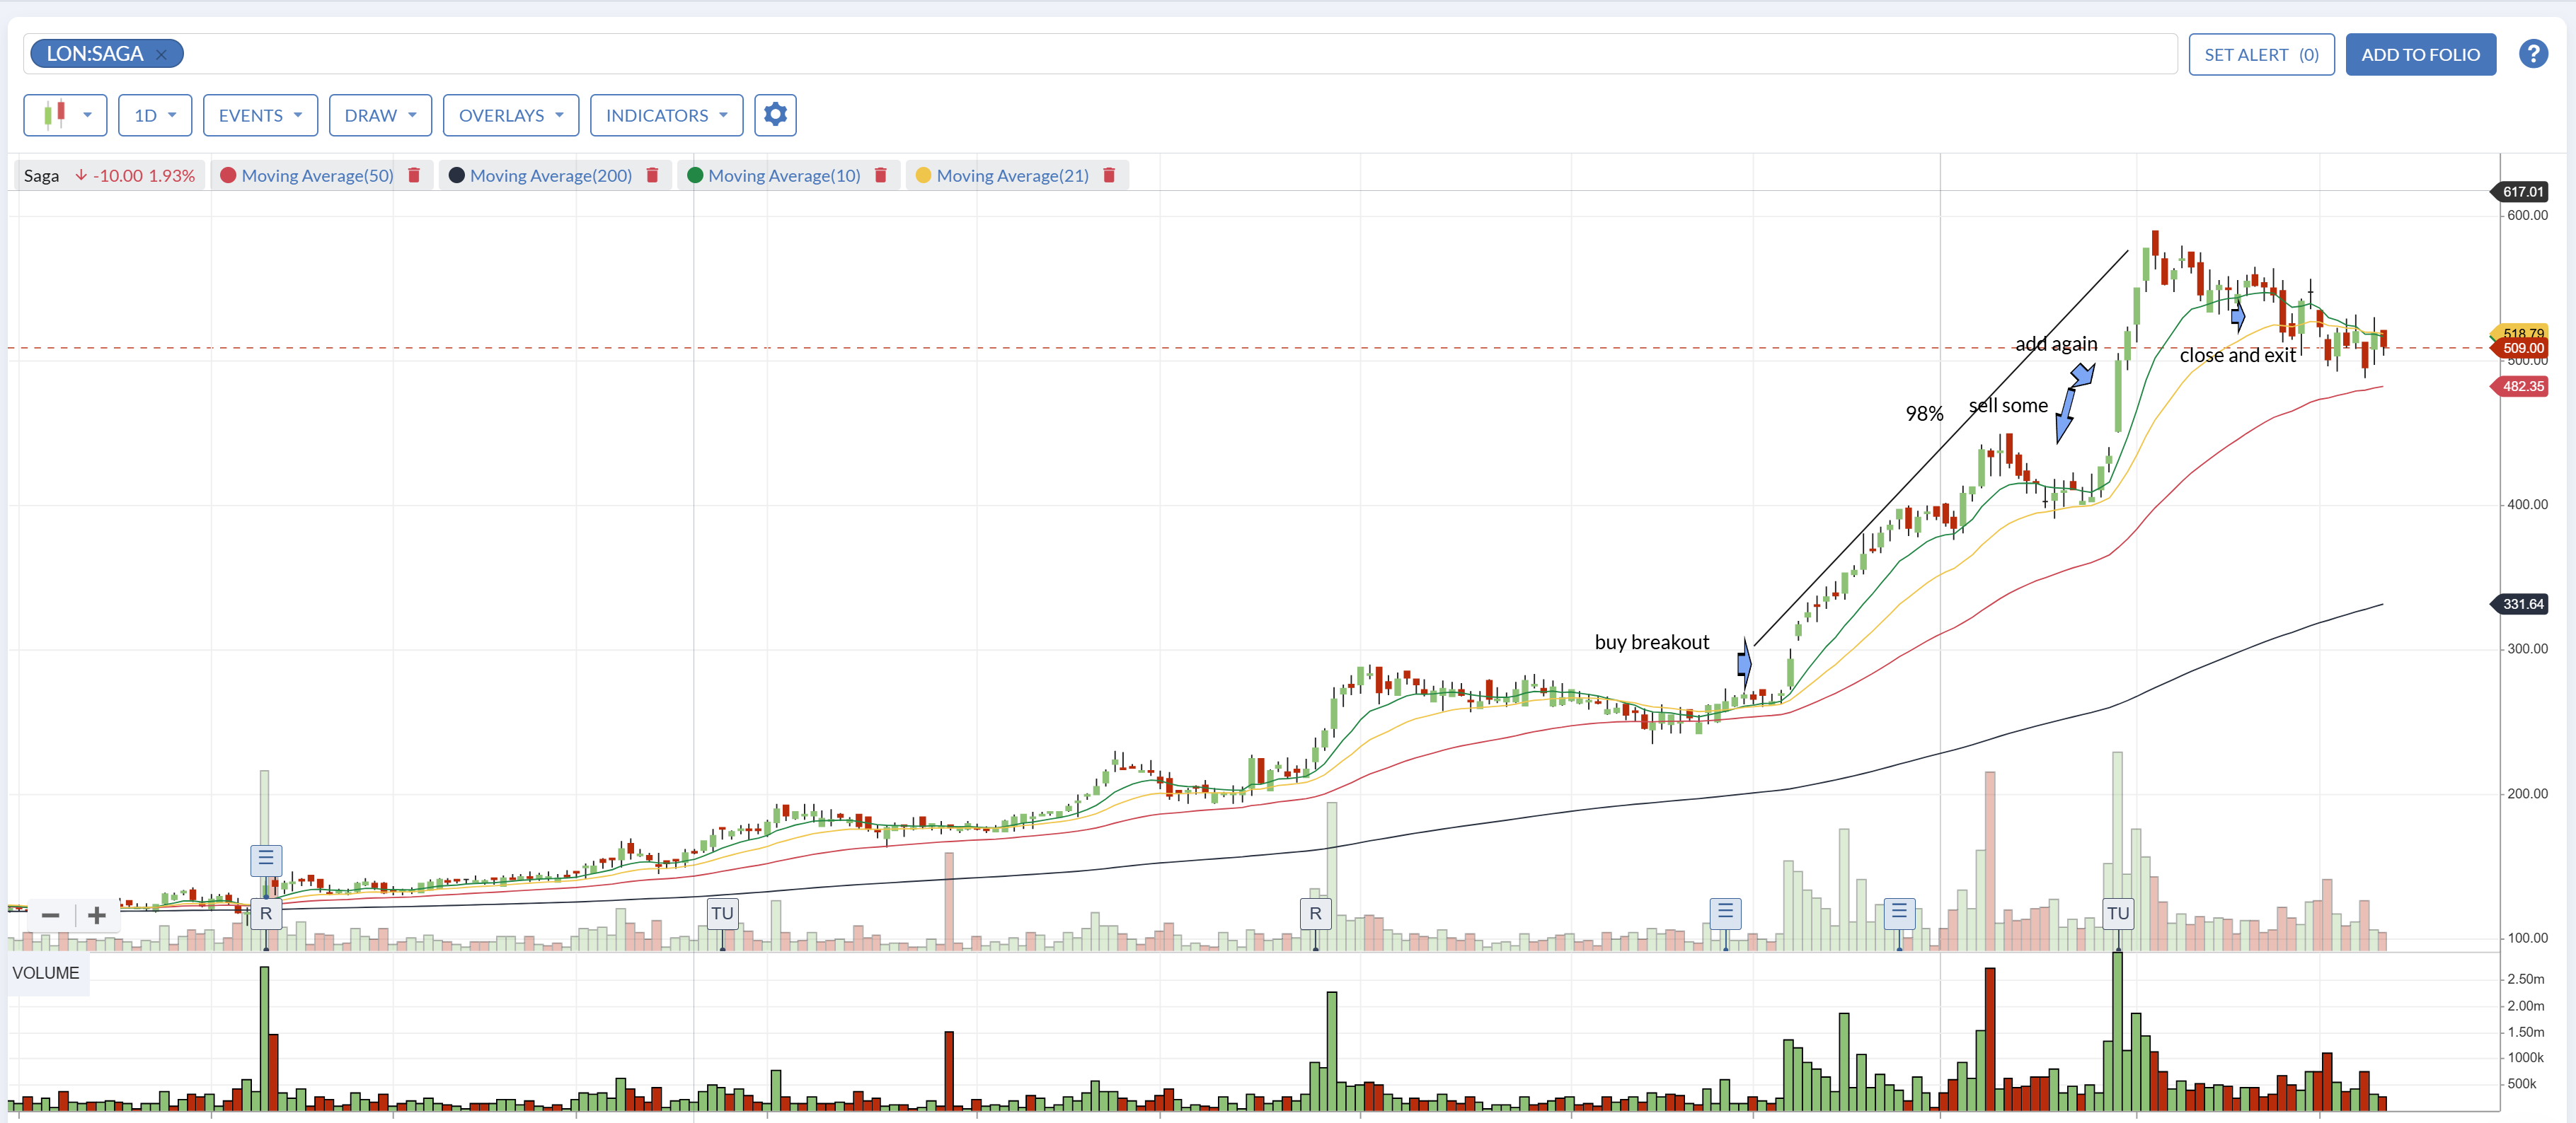This screenshot has width=2576, height=1123.
Task: Zoom out chart with minus icon
Action: [x=51, y=915]
